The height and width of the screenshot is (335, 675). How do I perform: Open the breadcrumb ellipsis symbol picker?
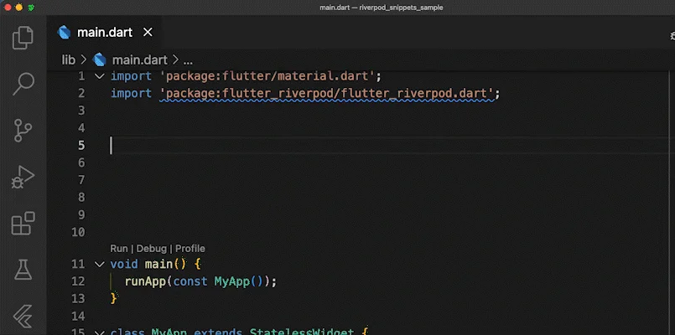[x=188, y=60]
